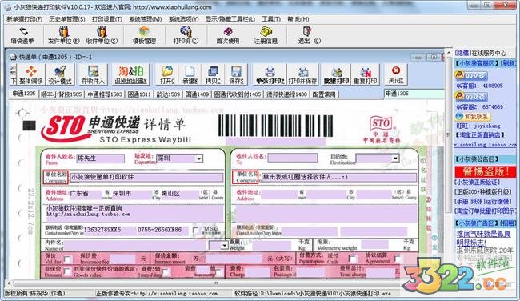Switch to 圆通1311 tab
Image resolution: width=520 pixels, height=301 pixels.
point(139,94)
